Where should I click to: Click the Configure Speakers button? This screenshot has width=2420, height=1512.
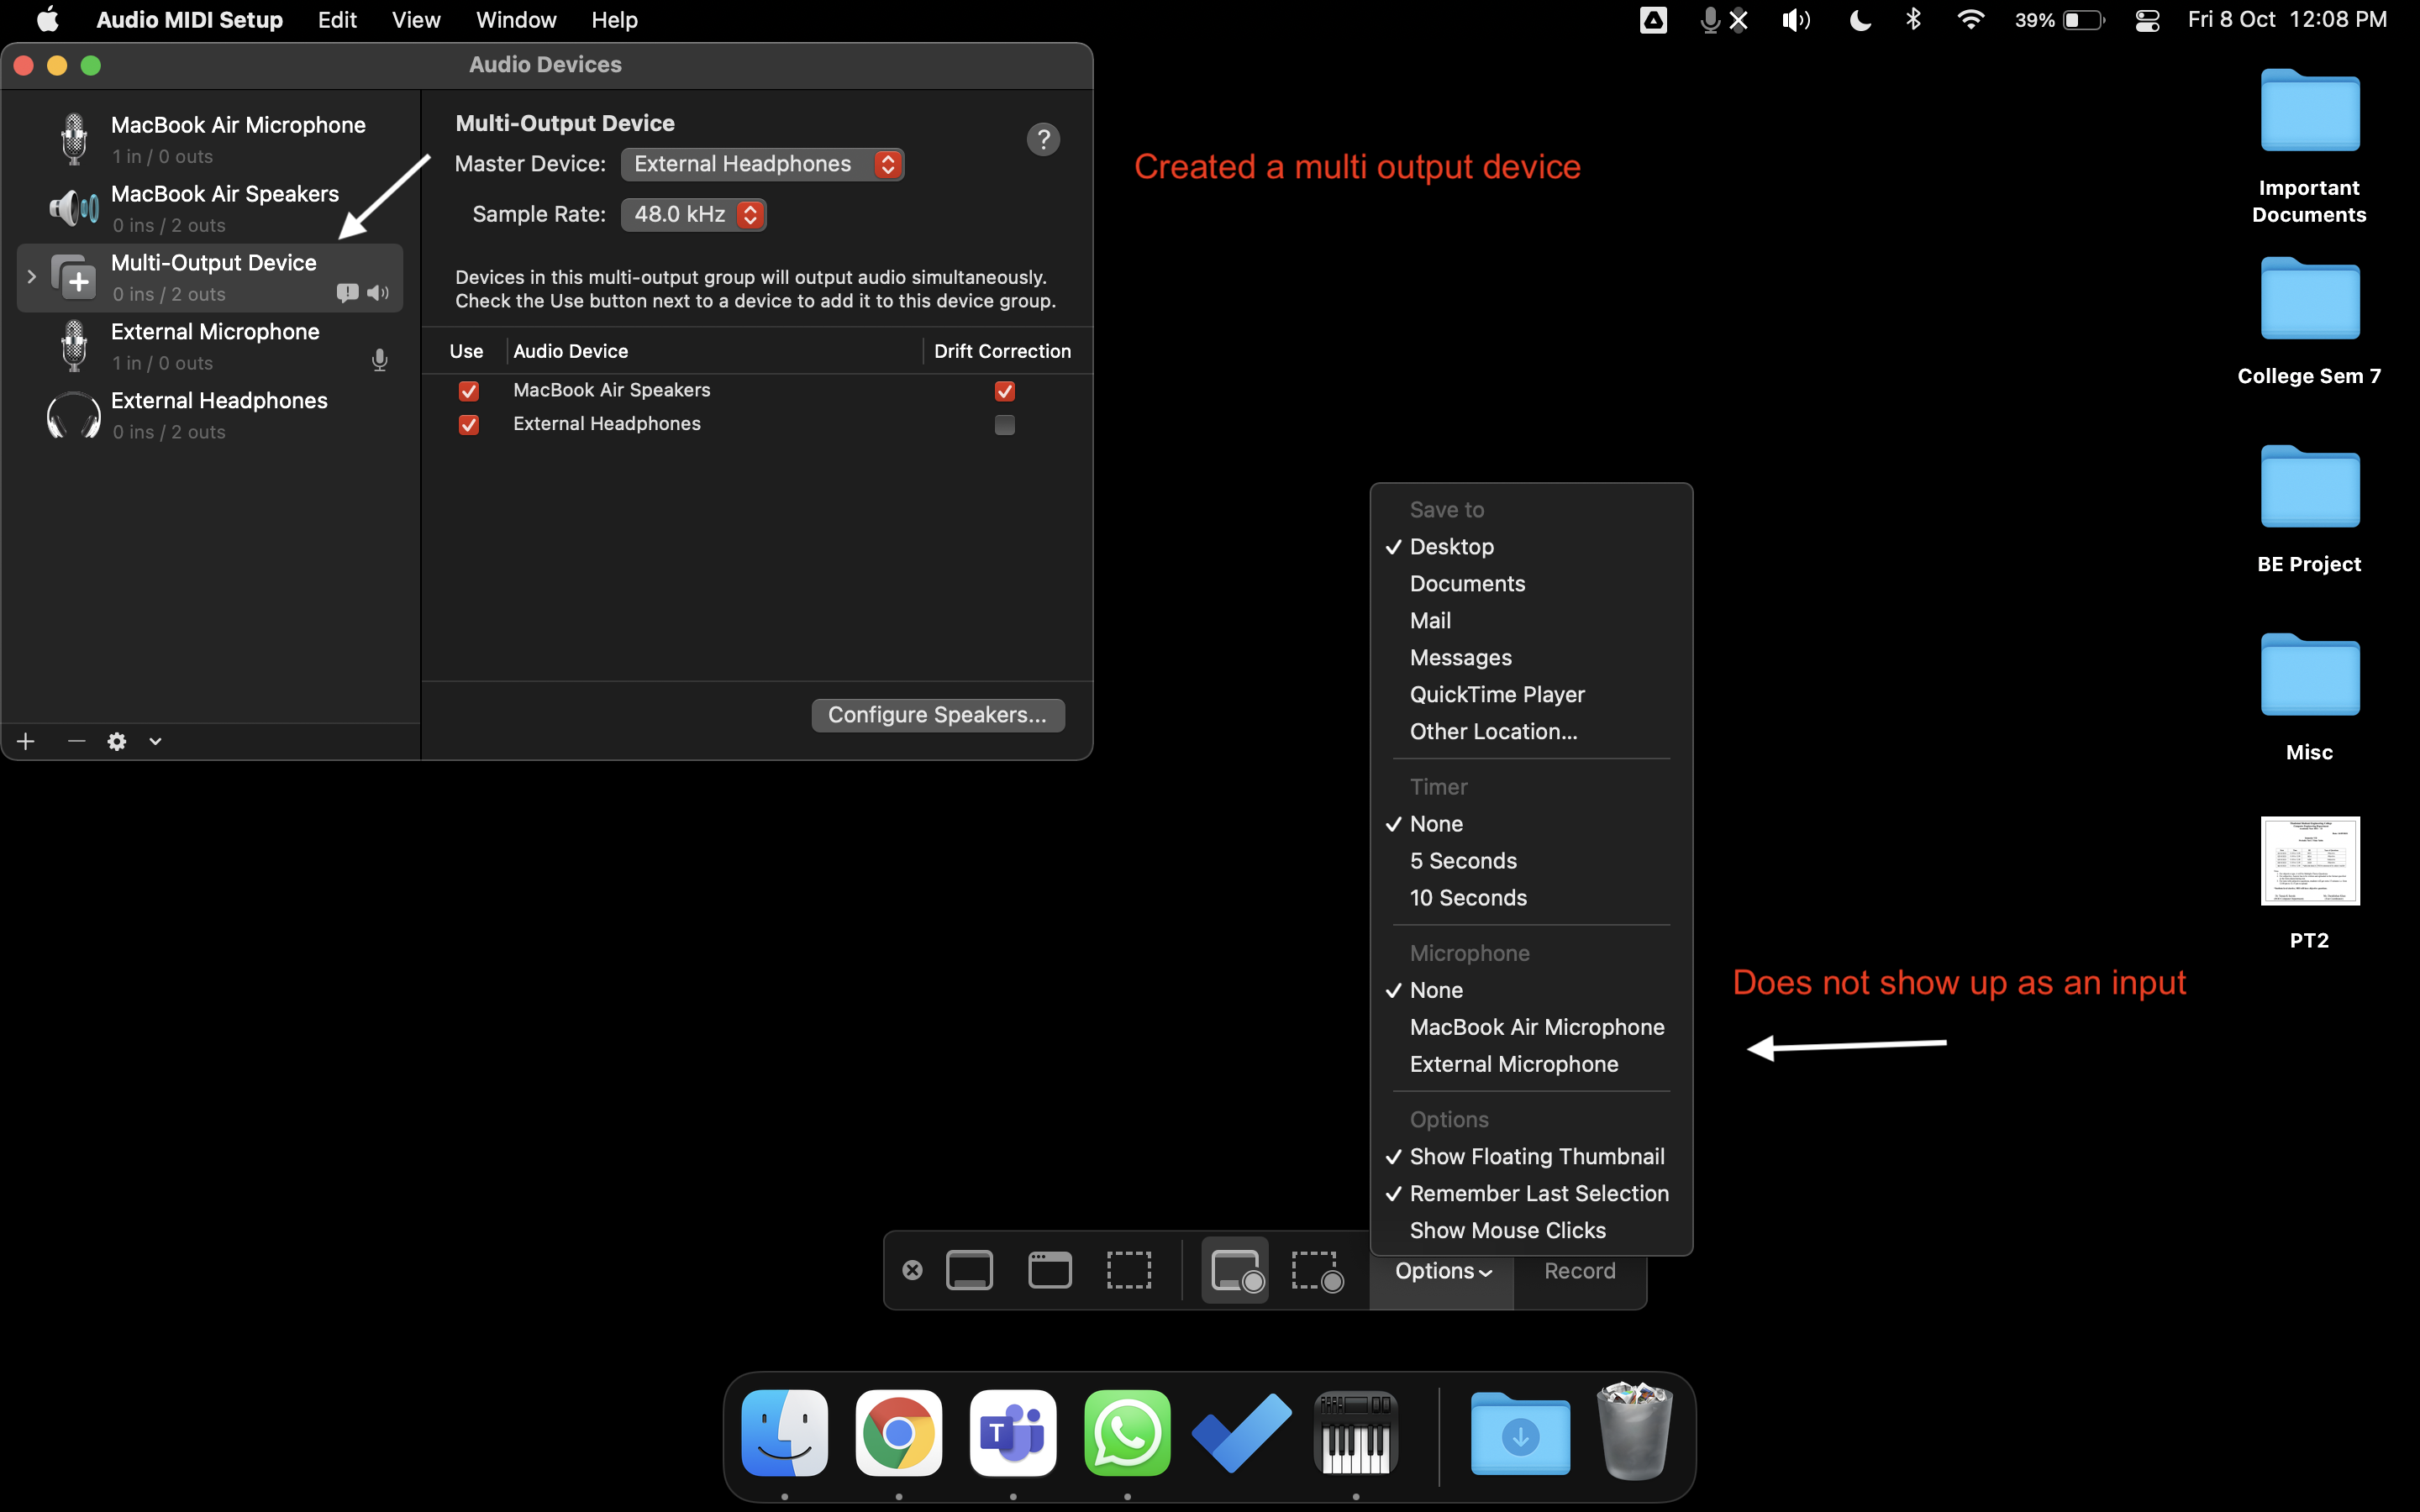point(937,715)
